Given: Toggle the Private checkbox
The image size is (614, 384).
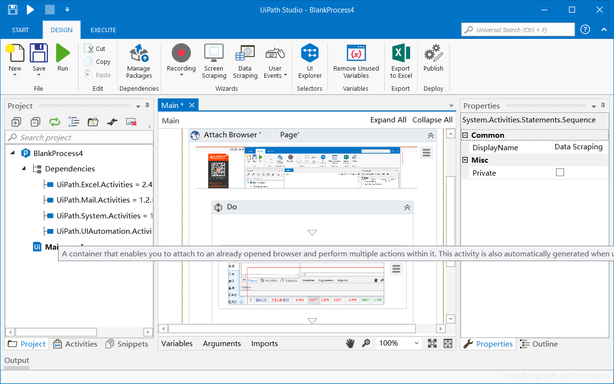Looking at the screenshot, I should (560, 172).
